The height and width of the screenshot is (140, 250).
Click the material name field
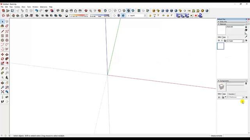(235, 27)
